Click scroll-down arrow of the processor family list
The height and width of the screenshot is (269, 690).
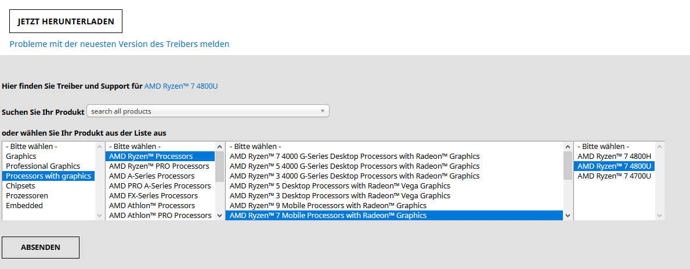pyautogui.click(x=219, y=216)
